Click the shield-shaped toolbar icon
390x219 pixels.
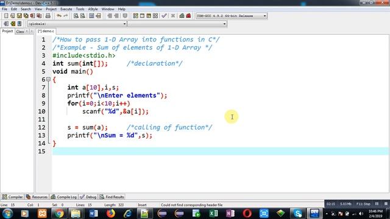pyautogui.click(x=125, y=16)
